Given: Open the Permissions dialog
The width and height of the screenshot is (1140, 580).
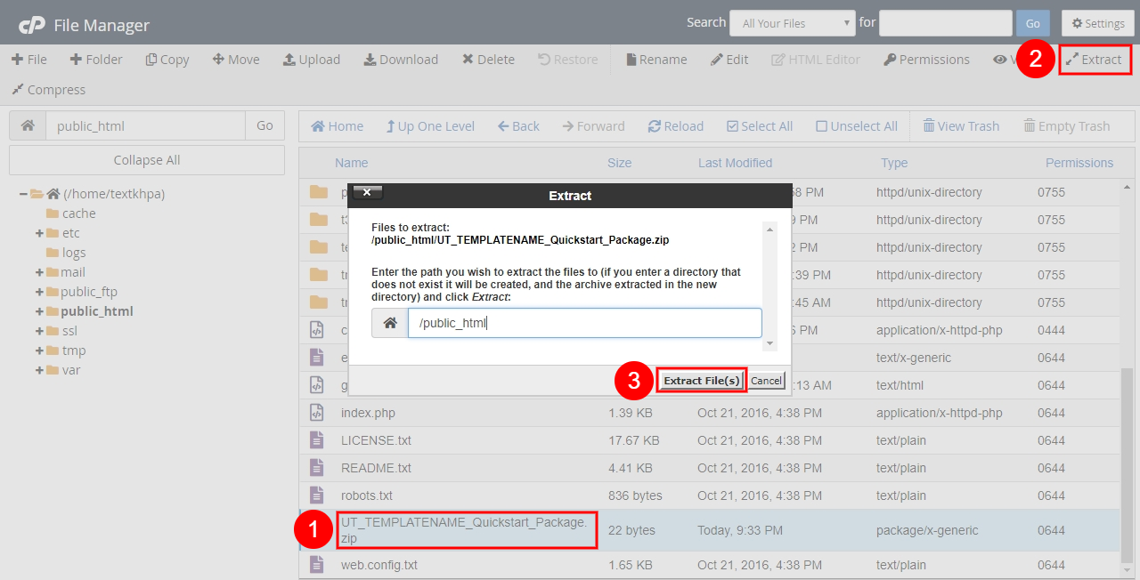Looking at the screenshot, I should (926, 60).
